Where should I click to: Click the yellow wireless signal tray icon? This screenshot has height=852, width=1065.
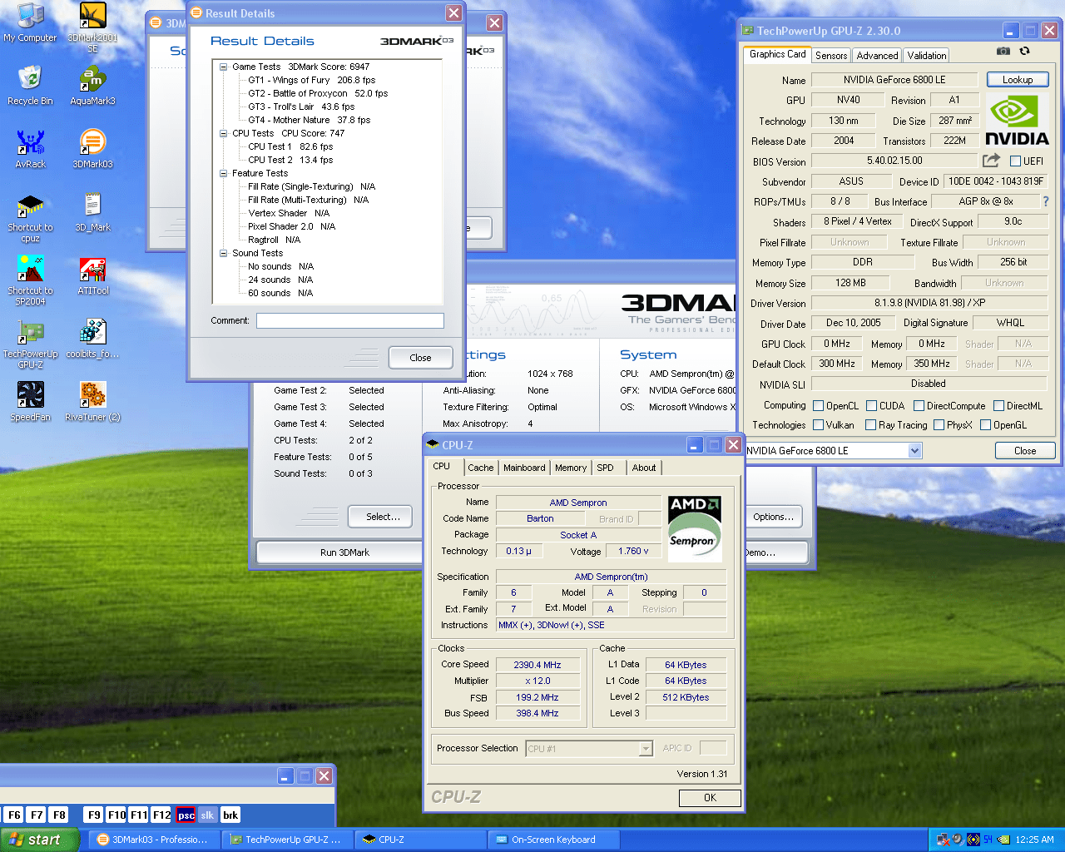pyautogui.click(x=973, y=840)
